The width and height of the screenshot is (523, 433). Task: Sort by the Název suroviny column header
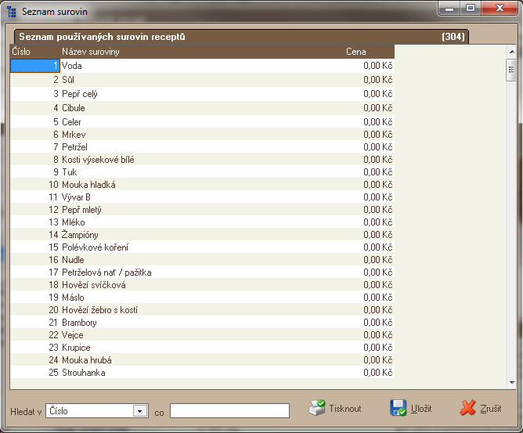202,52
